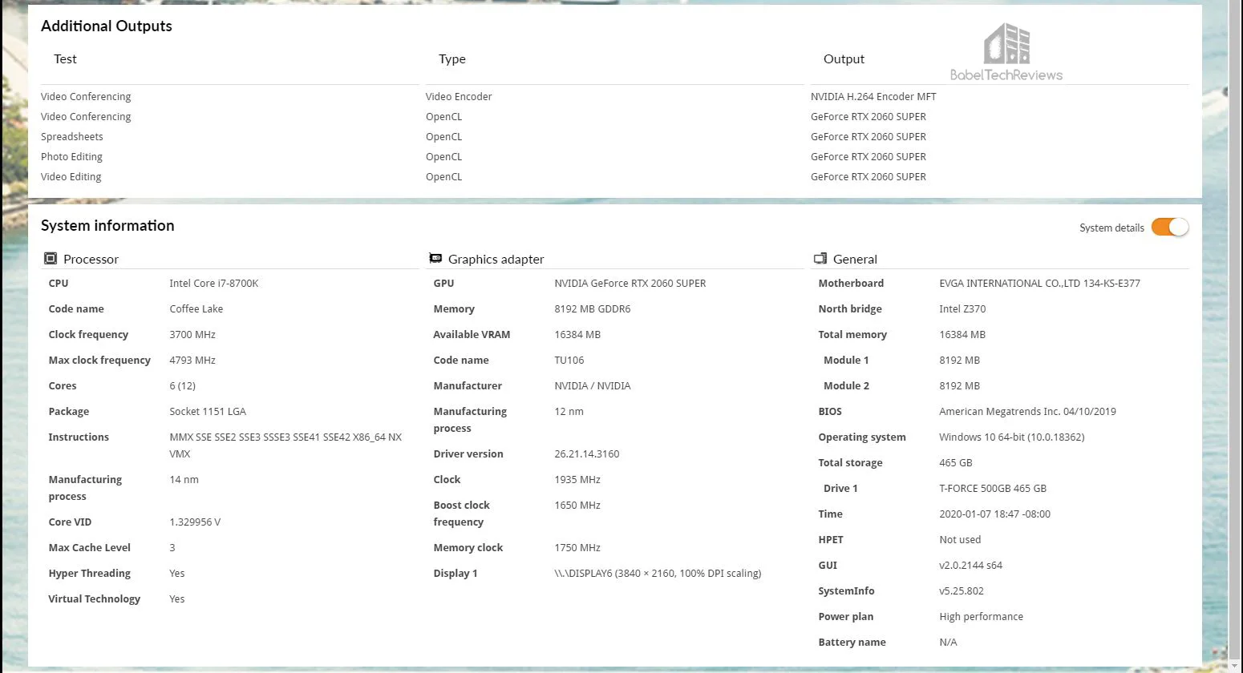Click the 4793 MHz max clock value

coord(192,361)
